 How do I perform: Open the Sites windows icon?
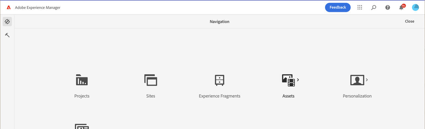(151, 80)
